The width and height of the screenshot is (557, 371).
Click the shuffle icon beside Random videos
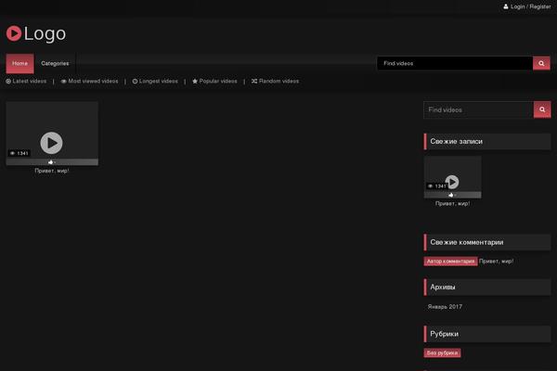(254, 82)
